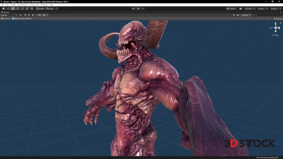Screen dimensions: 283x159
Task: Go back to Scenes breadcrumb
Action: click(x=5, y=18)
